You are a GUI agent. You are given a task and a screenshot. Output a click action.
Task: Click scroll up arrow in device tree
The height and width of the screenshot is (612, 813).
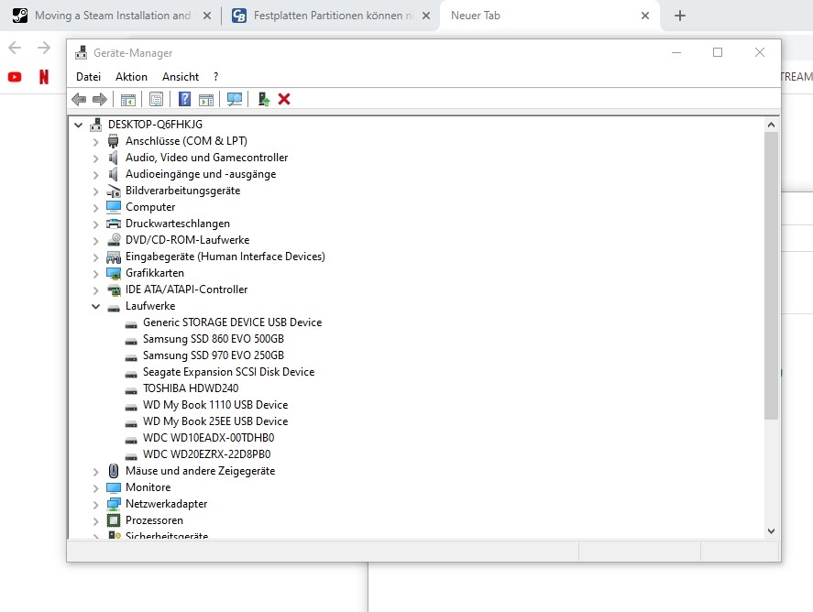[x=771, y=125]
